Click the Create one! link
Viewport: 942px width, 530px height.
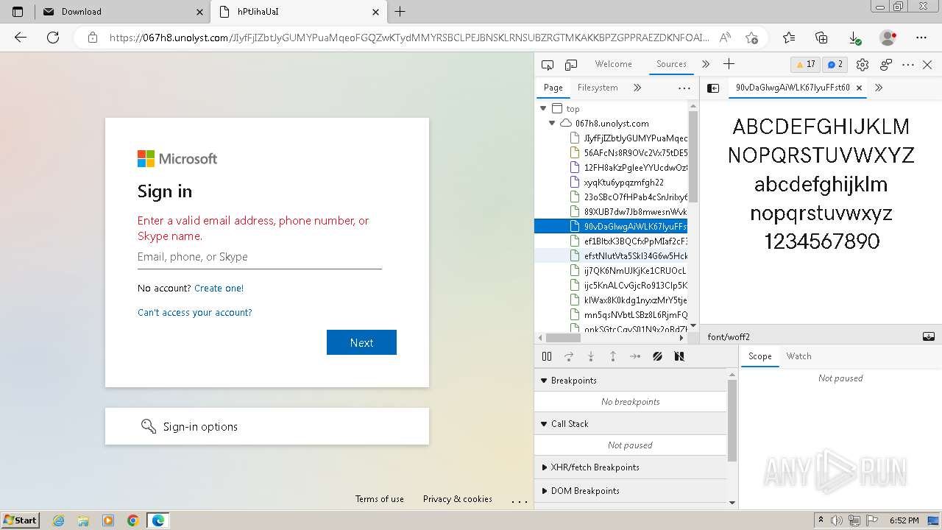tap(219, 289)
